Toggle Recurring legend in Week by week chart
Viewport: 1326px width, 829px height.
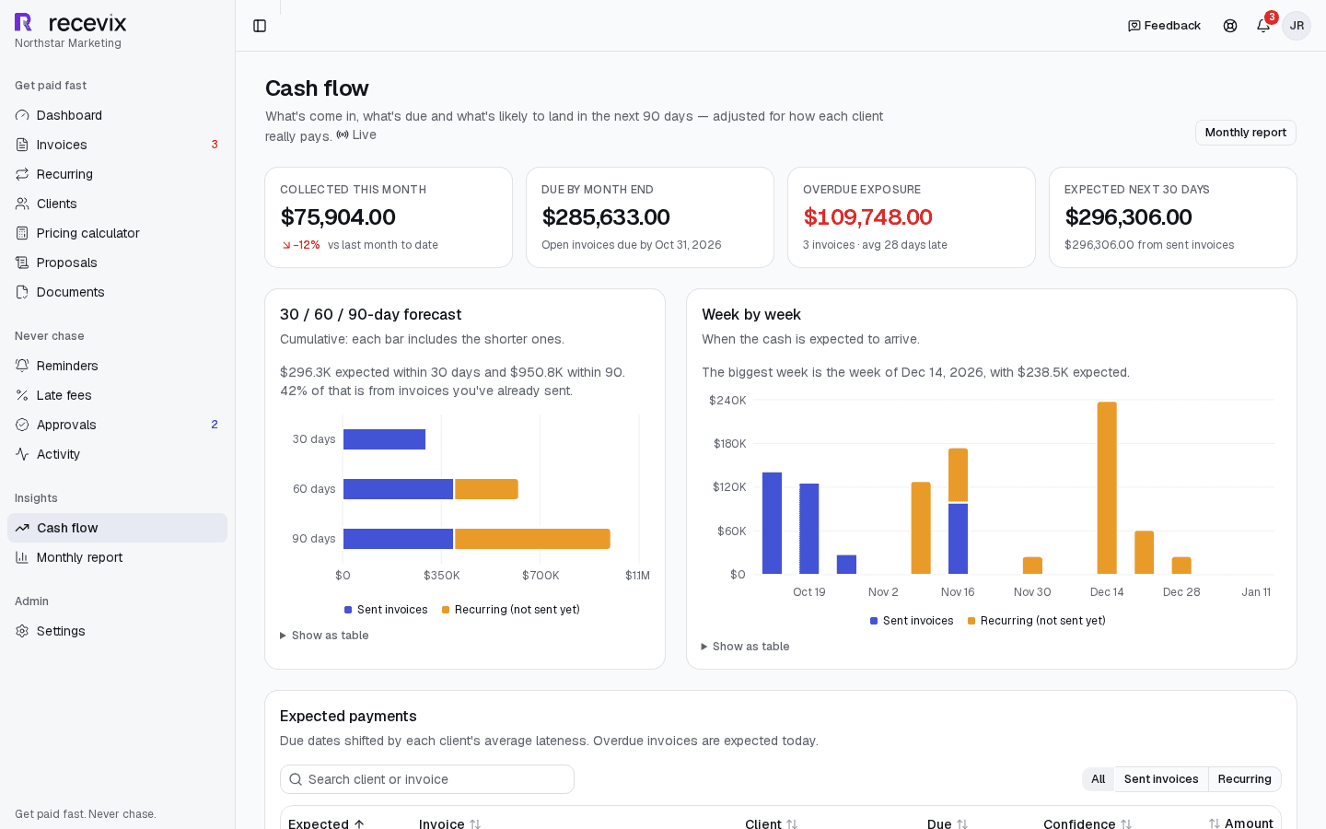pos(1037,621)
